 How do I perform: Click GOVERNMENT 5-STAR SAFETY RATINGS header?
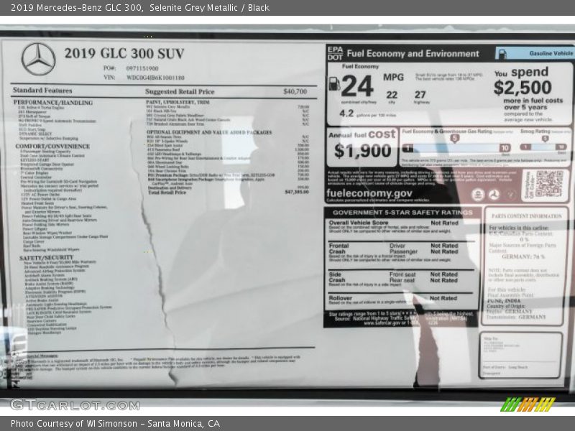(402, 213)
